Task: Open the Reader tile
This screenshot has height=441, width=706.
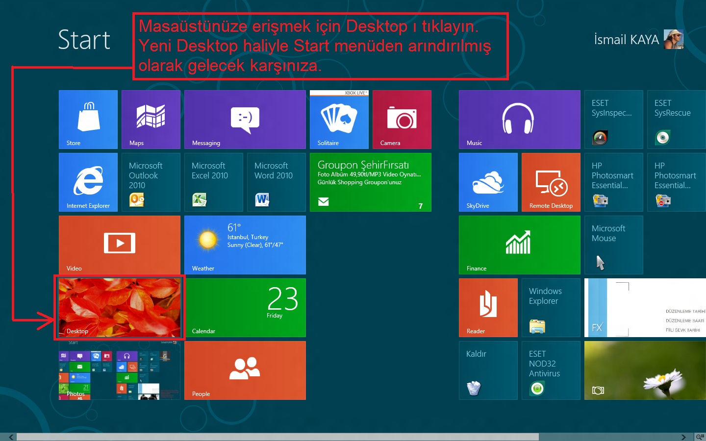Action: point(488,308)
